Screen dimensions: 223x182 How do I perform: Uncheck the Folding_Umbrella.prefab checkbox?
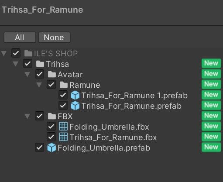coord(39,148)
